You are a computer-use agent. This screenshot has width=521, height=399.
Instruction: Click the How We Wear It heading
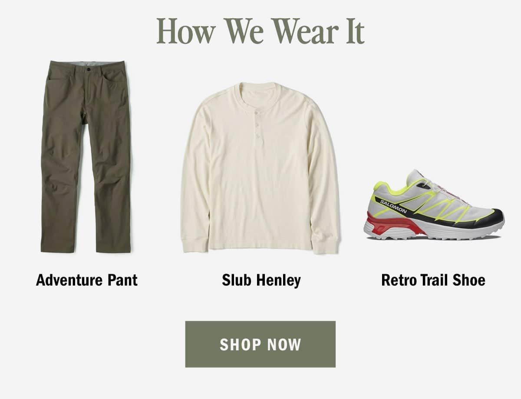tap(260, 31)
